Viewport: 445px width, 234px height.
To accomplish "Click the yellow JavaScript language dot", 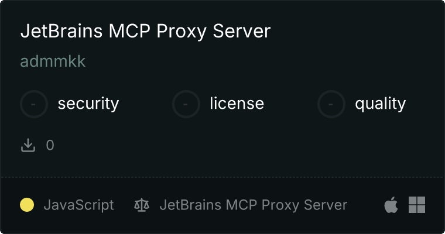I will (27, 205).
